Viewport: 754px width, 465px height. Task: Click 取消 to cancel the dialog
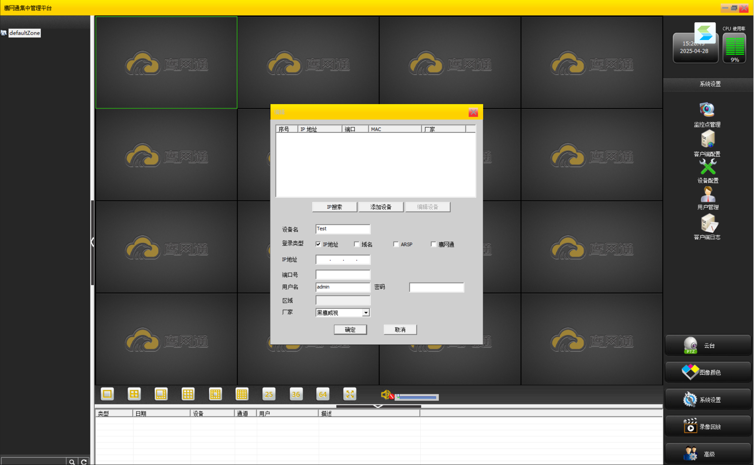pos(400,330)
